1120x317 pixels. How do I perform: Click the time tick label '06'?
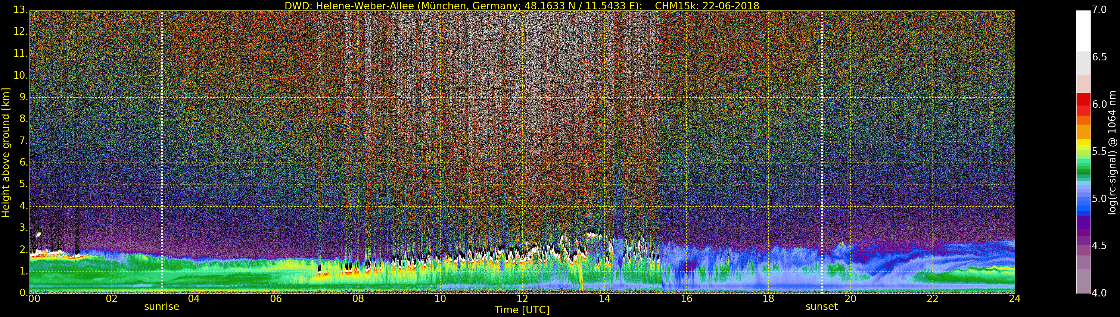pyautogui.click(x=276, y=299)
